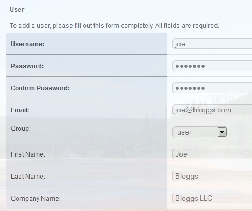Click the Password label text
252x211 pixels.
click(27, 66)
